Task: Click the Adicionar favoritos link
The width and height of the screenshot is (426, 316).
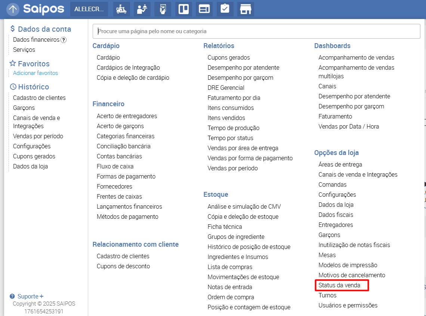Action: (x=35, y=73)
